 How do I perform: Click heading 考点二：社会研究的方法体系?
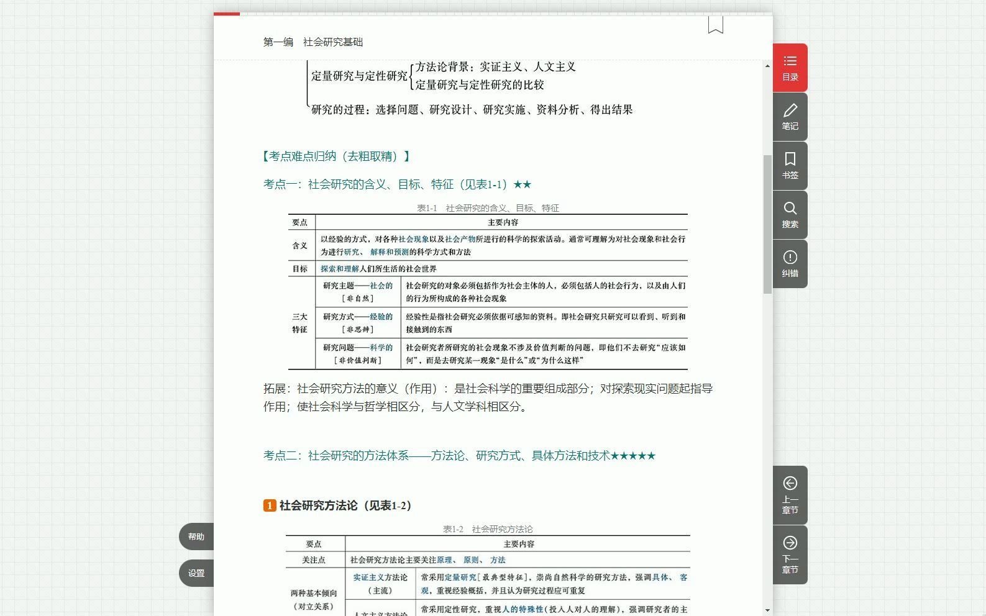click(x=459, y=456)
